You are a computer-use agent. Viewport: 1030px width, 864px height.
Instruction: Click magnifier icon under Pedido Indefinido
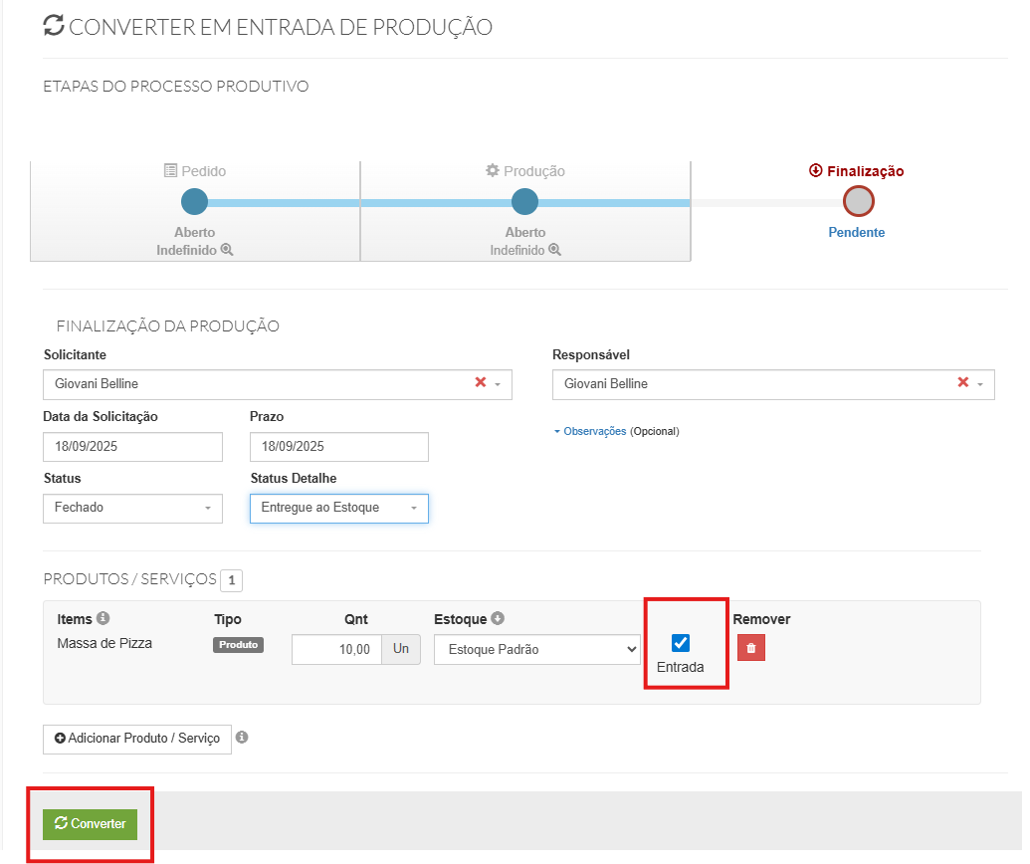click(227, 250)
